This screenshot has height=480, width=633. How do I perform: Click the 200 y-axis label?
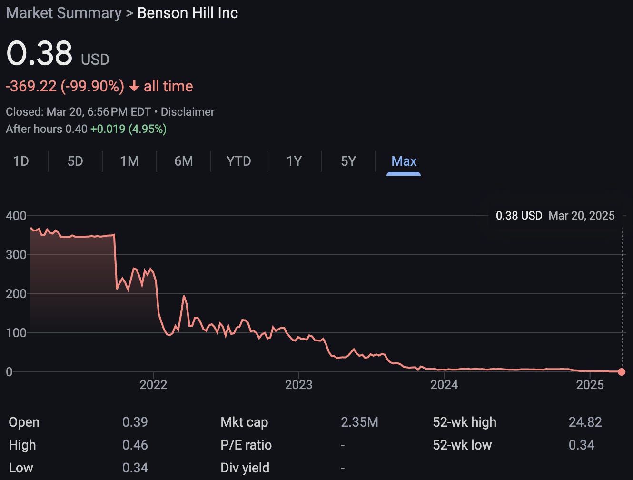16,294
